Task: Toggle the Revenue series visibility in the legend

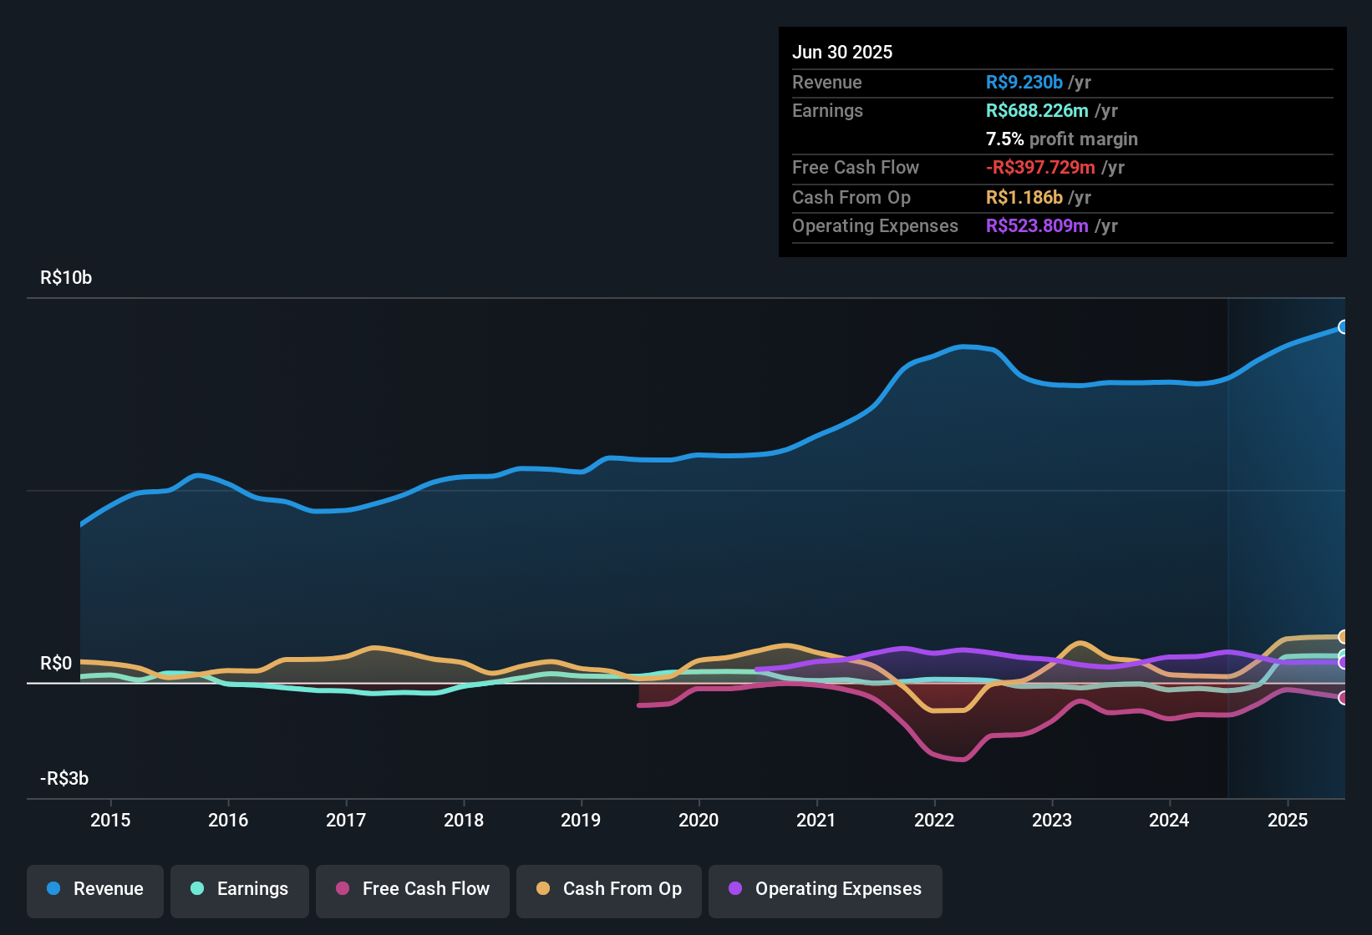Action: click(94, 891)
